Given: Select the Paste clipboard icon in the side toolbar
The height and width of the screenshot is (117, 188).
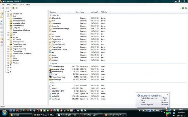Looking at the screenshot, I should [2, 28].
